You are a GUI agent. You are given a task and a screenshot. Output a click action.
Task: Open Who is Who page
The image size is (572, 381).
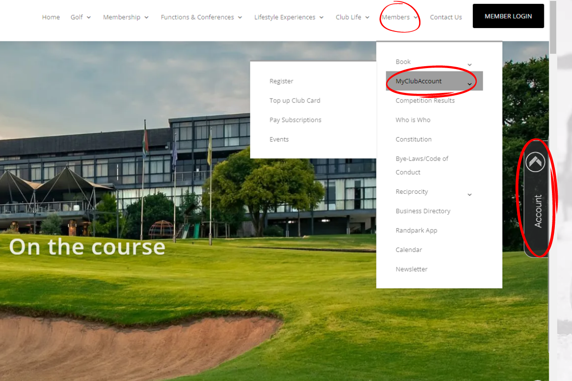tap(413, 120)
